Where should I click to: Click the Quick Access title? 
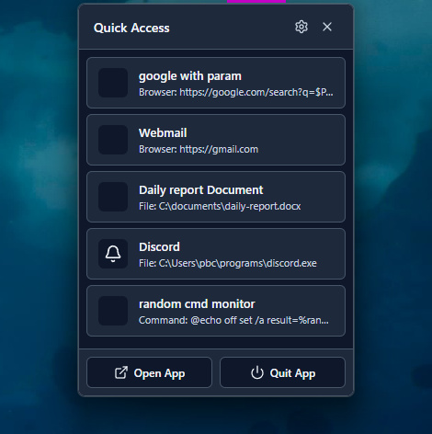coord(131,28)
